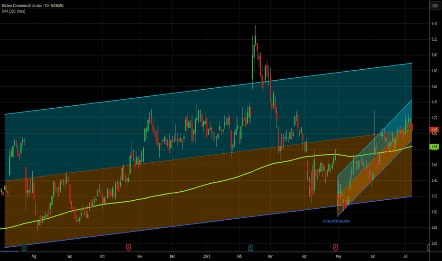Open the USD currency selector
Viewport: 442px width, 261px height.
pos(435,6)
